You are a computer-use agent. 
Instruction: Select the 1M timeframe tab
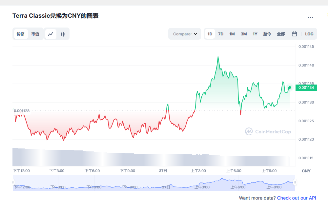[x=232, y=34]
